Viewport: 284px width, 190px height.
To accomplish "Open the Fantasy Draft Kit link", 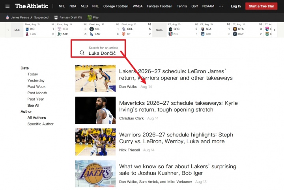I will click(x=71, y=17).
